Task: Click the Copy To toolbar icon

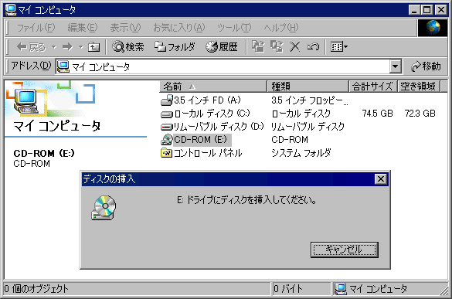Action: coord(277,46)
